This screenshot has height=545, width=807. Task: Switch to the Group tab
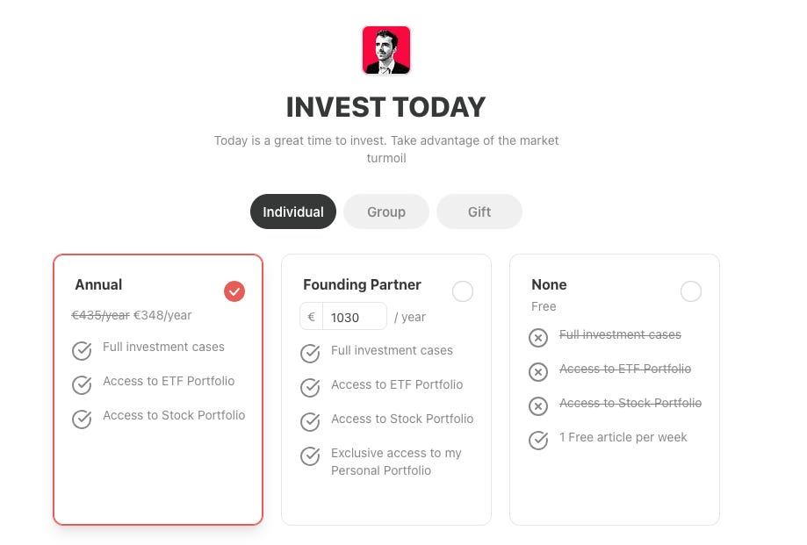click(386, 212)
